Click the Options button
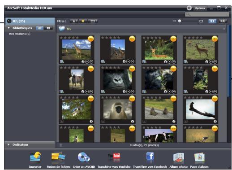The height and width of the screenshot is (170, 232). (x=200, y=8)
